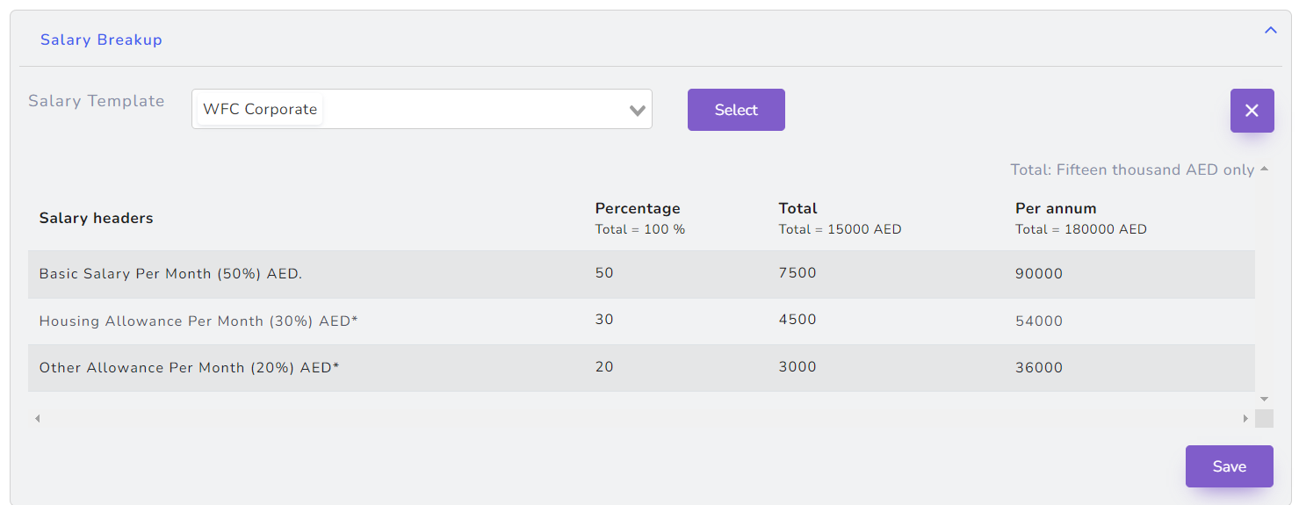
Task: Collapse the Salary Breakup section chevron
Action: (1270, 31)
